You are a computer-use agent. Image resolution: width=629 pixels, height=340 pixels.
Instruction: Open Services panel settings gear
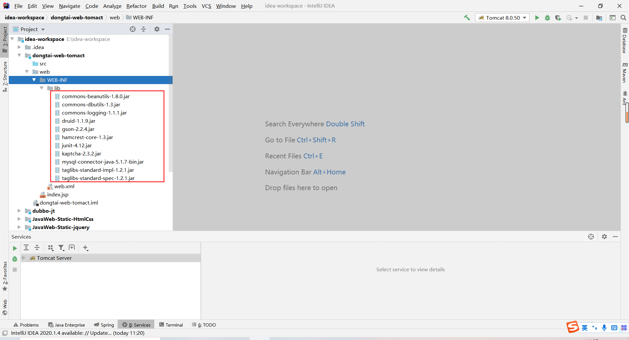coord(604,237)
